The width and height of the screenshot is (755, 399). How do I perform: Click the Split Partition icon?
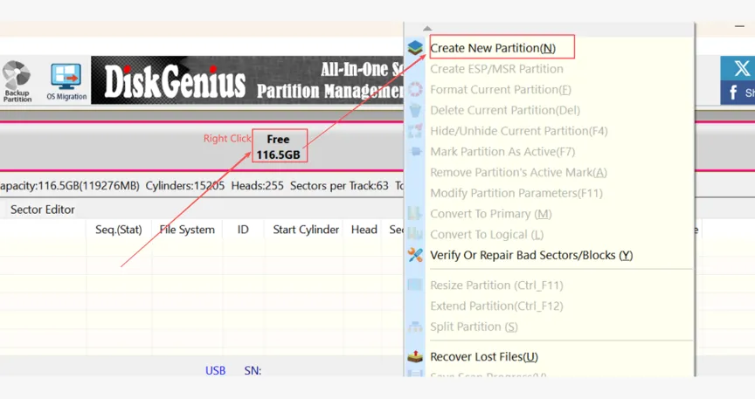414,327
